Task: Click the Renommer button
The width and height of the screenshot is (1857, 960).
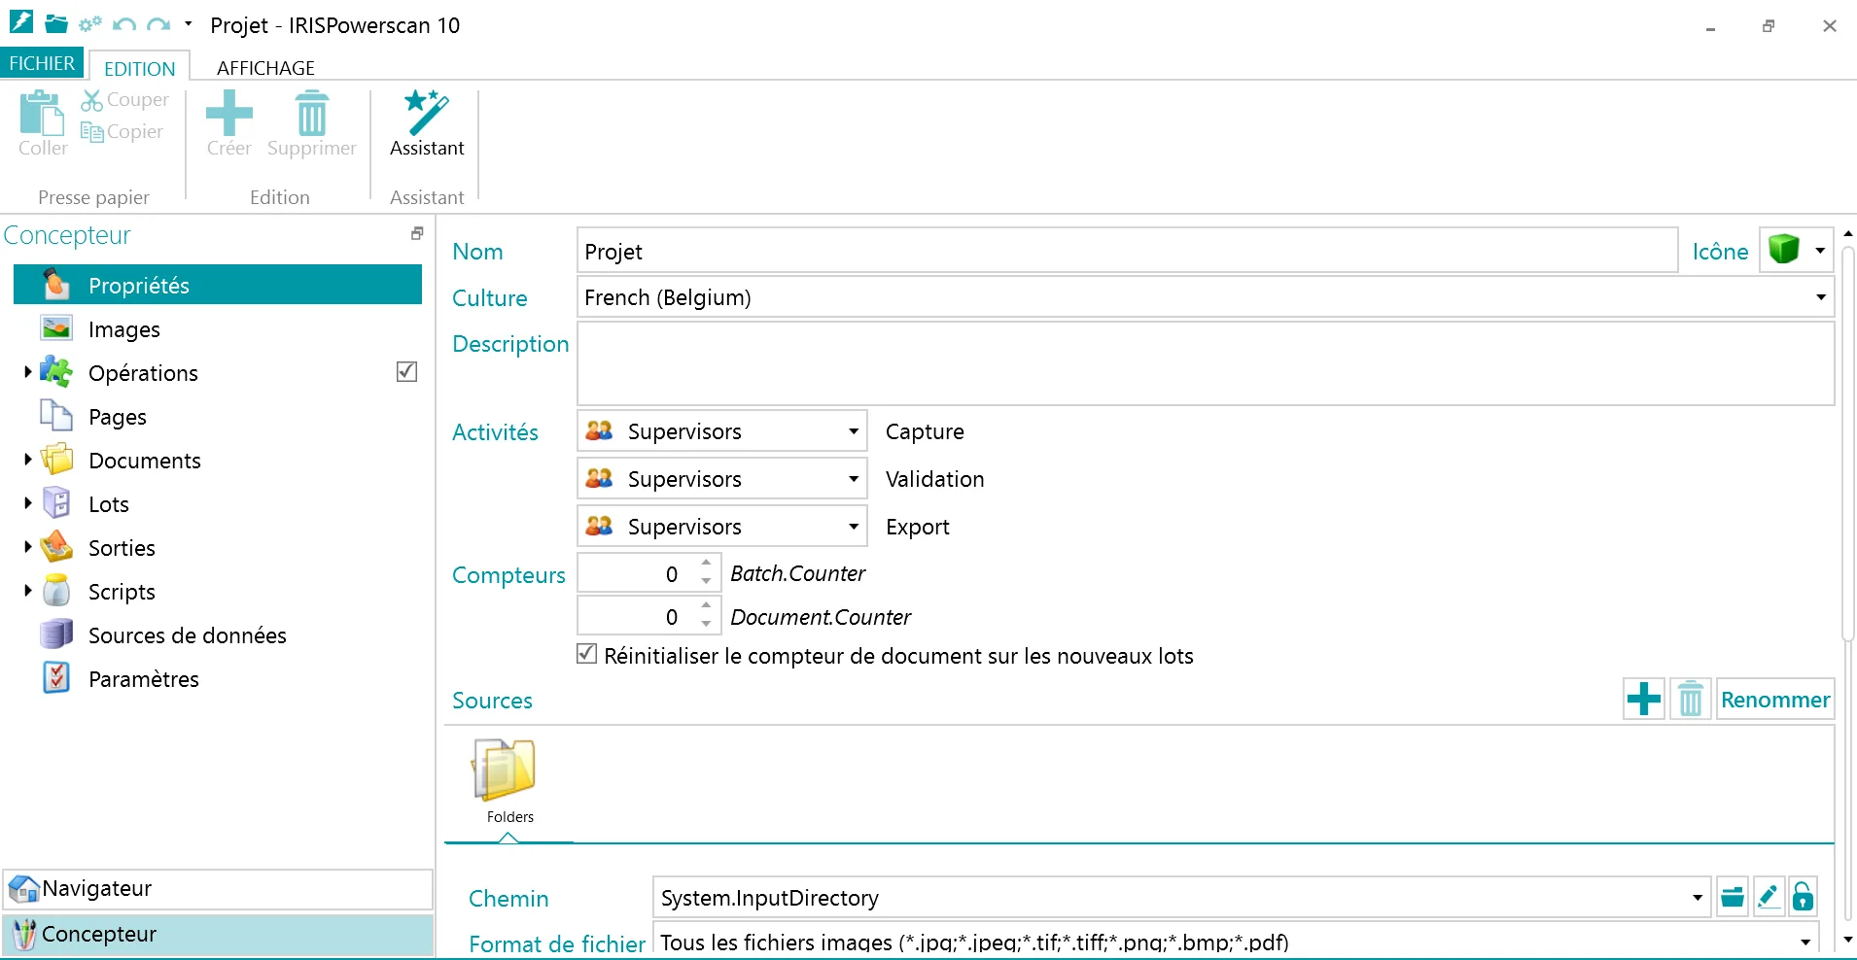Action: click(x=1775, y=699)
